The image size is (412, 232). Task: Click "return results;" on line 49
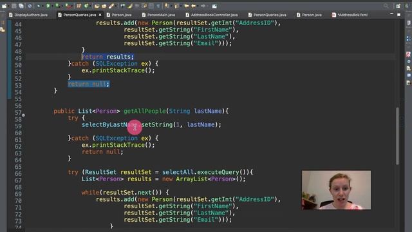[108, 57]
